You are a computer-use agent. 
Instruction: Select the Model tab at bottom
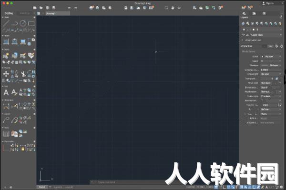click(42, 187)
